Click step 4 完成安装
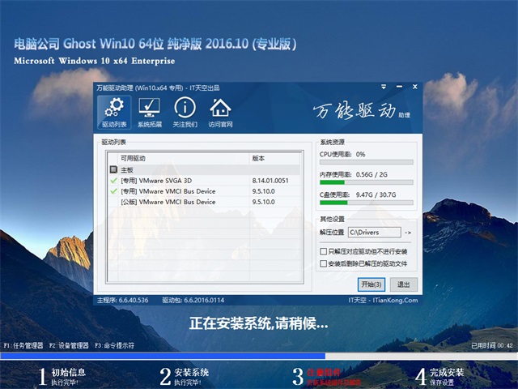 [x=439, y=376]
